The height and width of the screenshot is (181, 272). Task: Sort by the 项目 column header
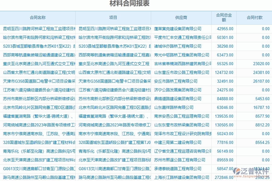[x=113, y=18]
